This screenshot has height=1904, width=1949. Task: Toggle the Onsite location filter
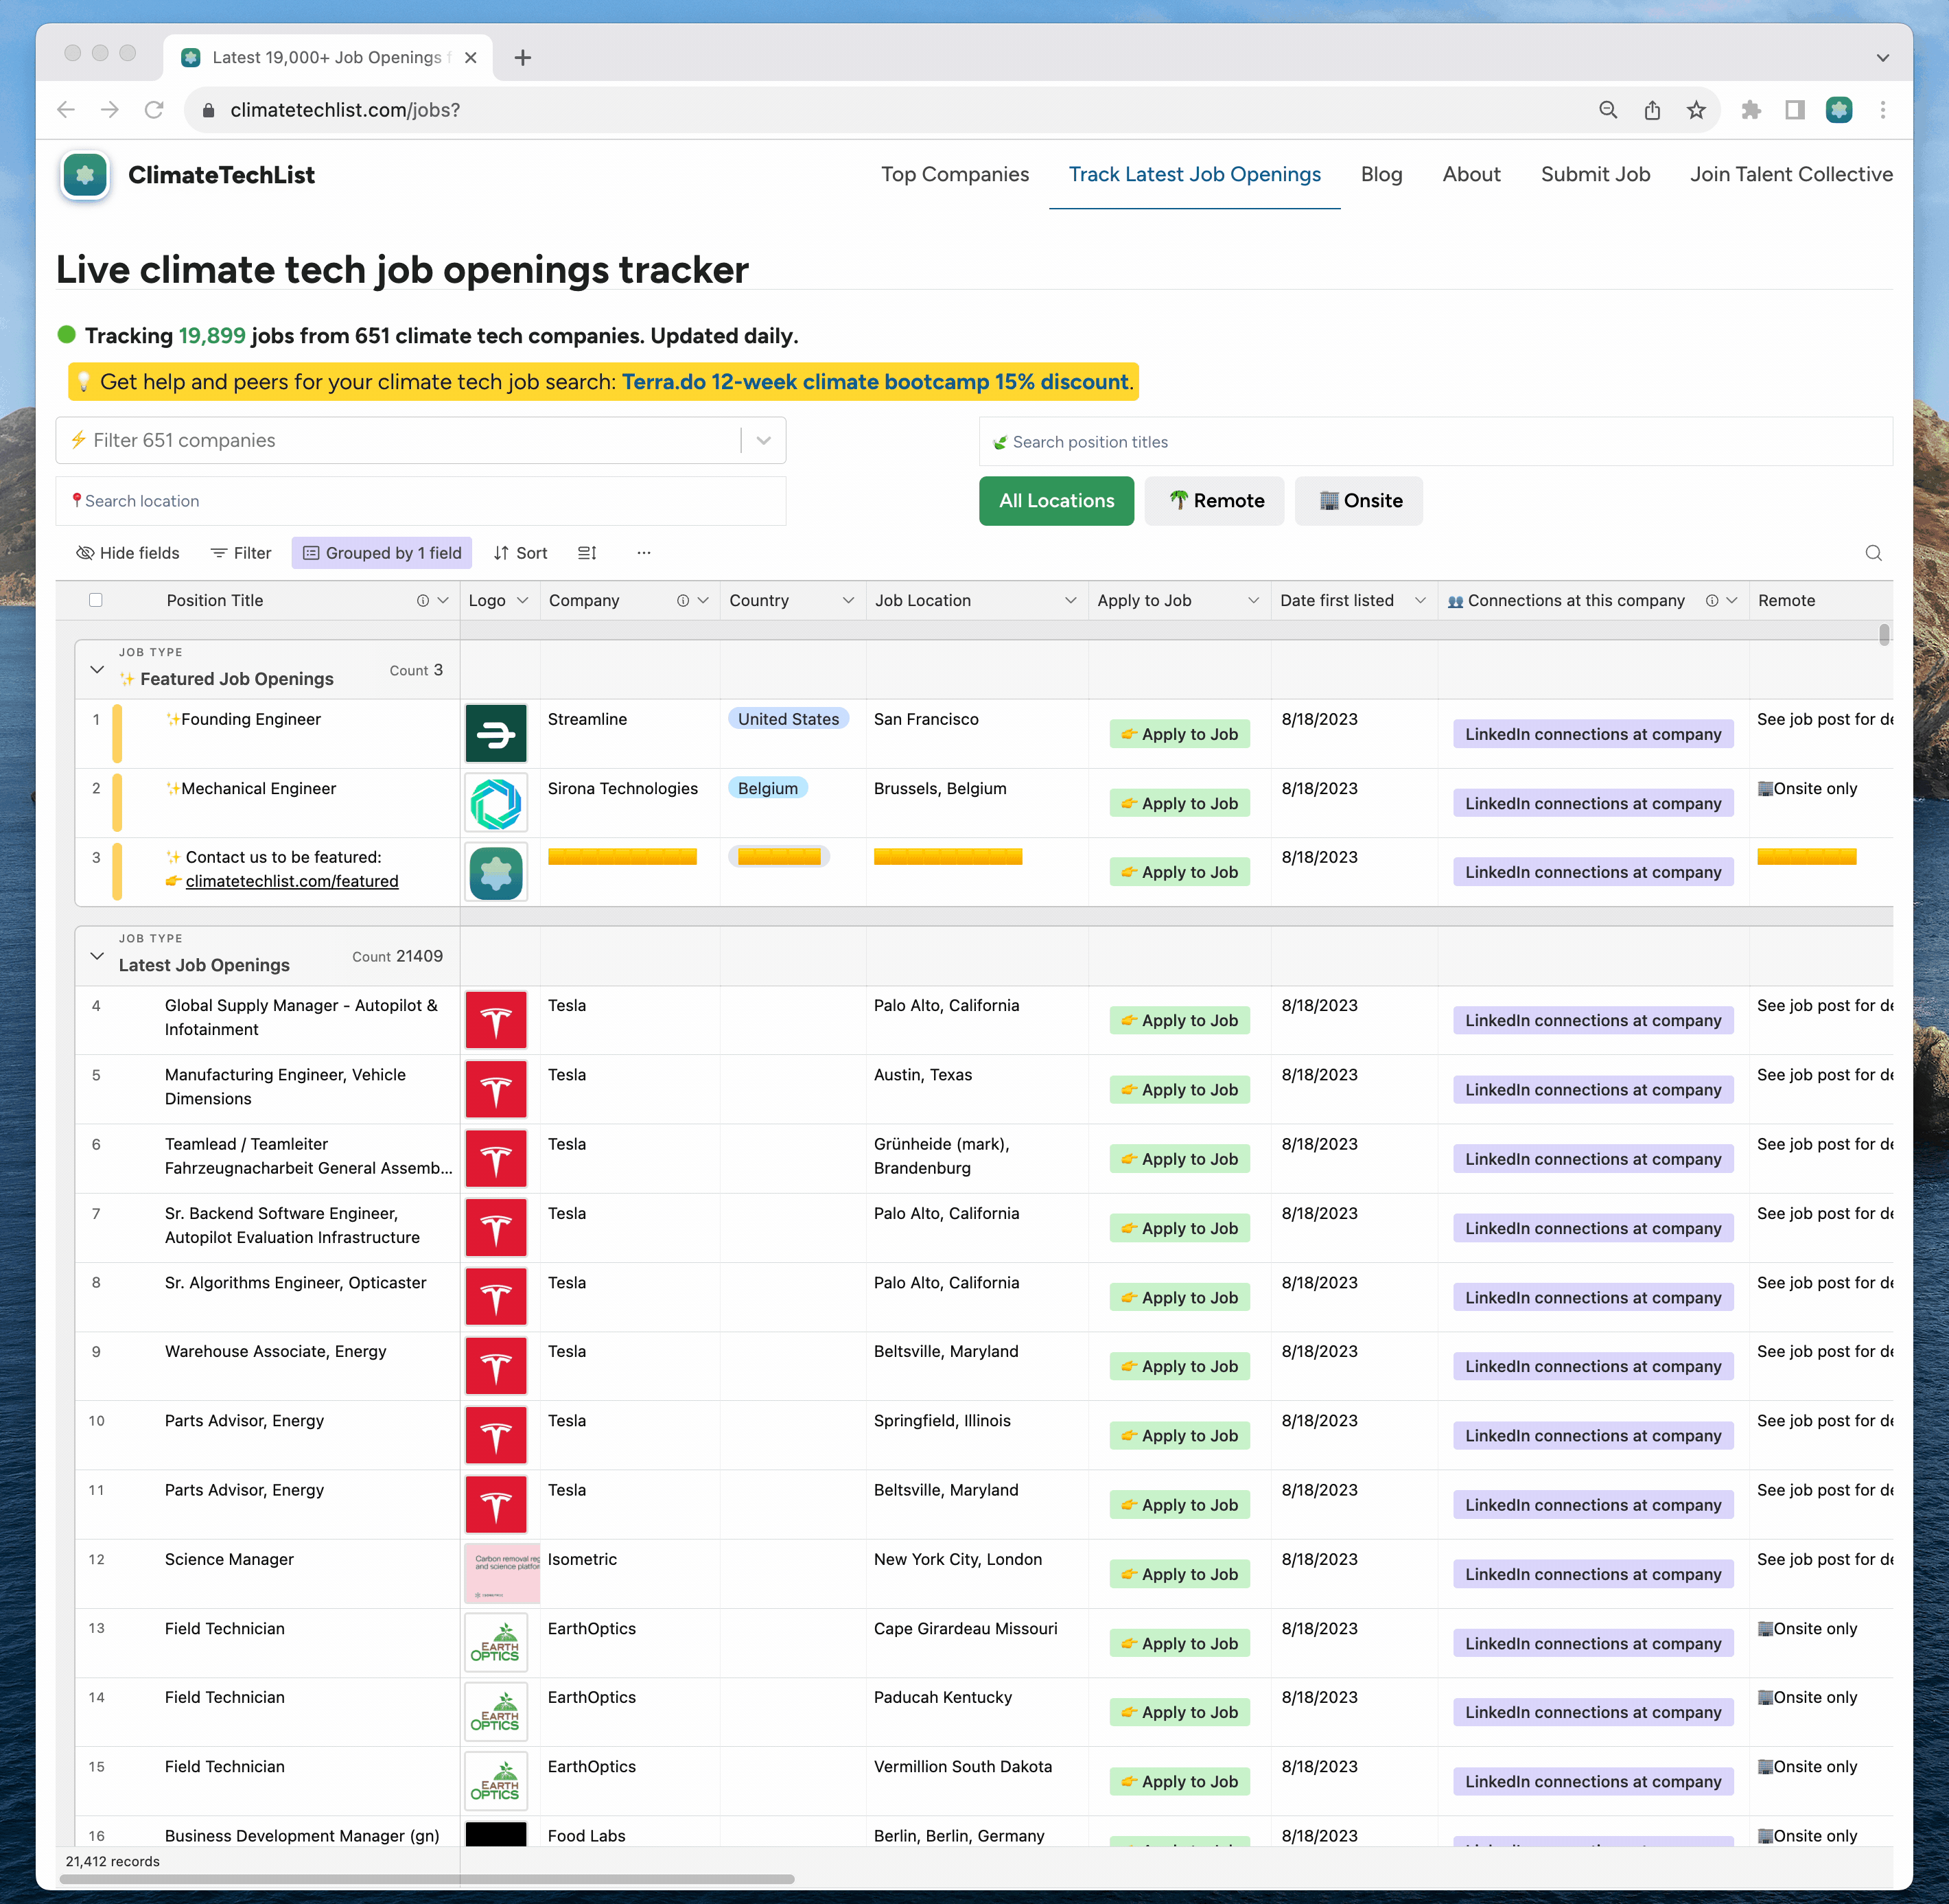(x=1358, y=501)
